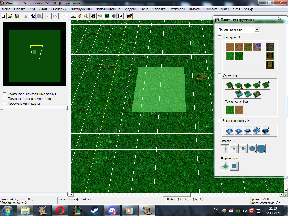Choose the lower height tool

click(x=238, y=130)
